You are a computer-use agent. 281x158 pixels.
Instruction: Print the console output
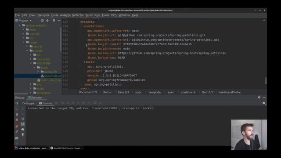coord(23,129)
